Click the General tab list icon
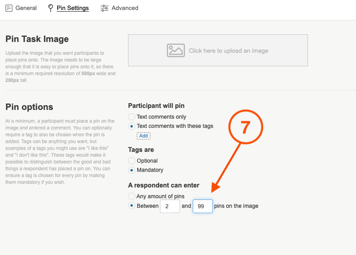356x255 pixels. pos(9,8)
